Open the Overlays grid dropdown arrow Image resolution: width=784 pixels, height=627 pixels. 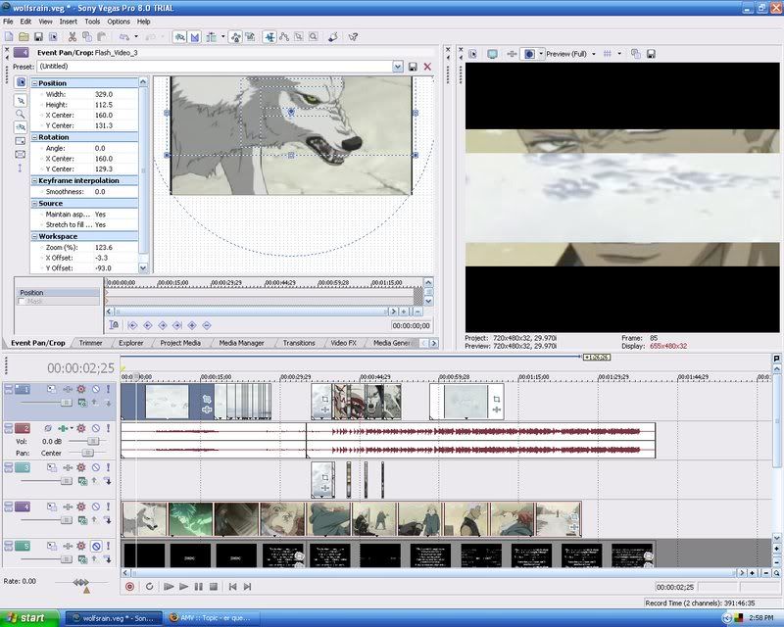[x=619, y=54]
